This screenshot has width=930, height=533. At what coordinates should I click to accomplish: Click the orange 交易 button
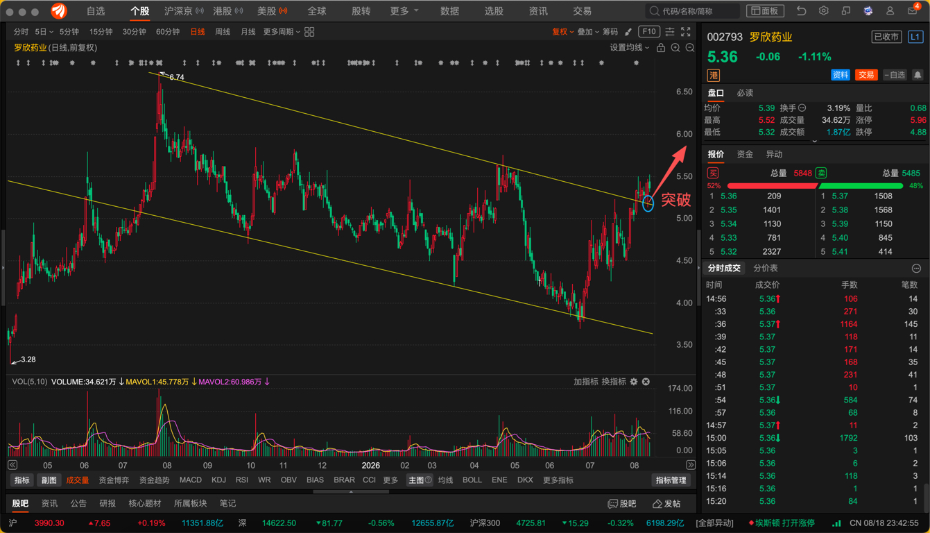[866, 75]
